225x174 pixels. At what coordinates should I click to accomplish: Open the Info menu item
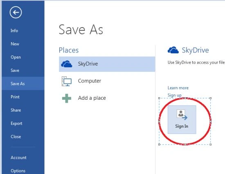(x=14, y=30)
